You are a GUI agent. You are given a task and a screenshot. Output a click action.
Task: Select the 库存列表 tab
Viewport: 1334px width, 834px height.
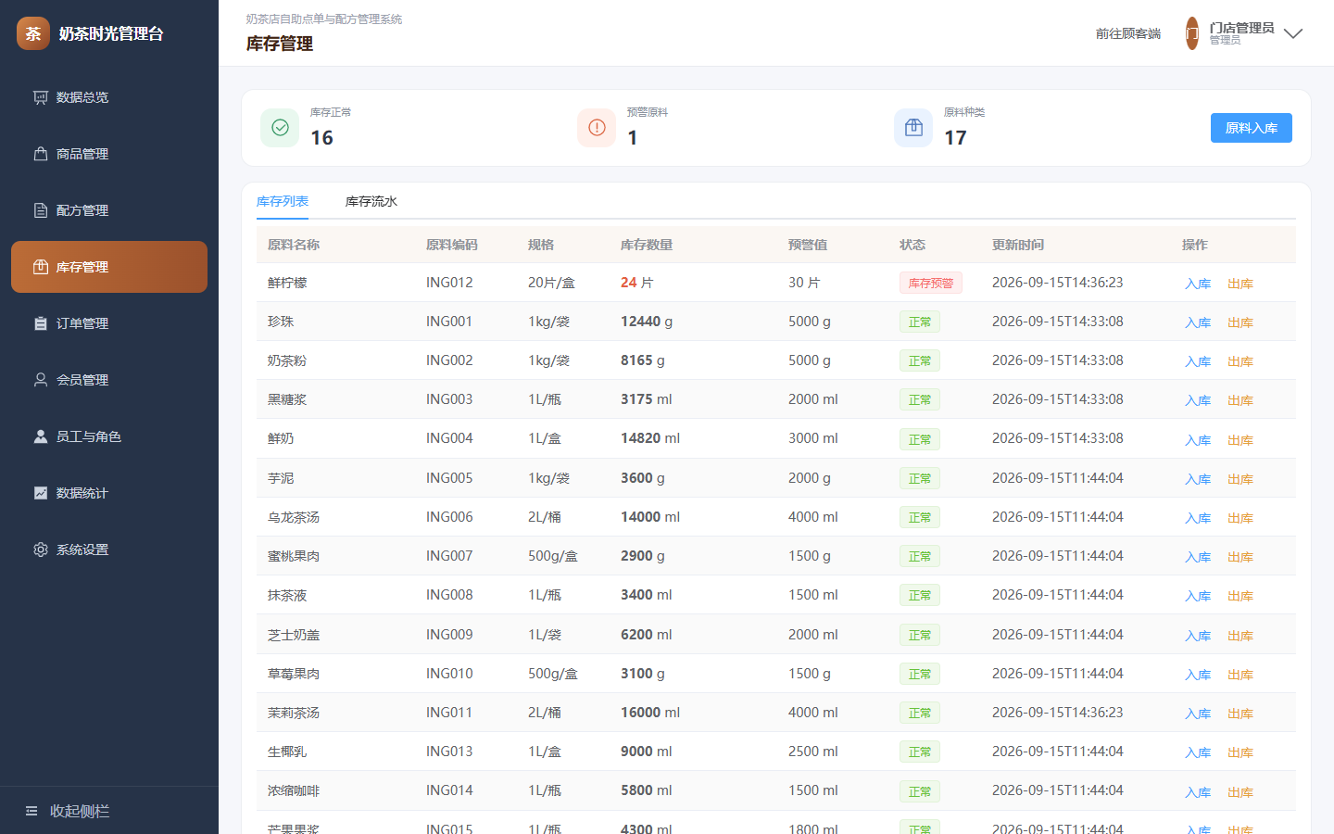[283, 201]
